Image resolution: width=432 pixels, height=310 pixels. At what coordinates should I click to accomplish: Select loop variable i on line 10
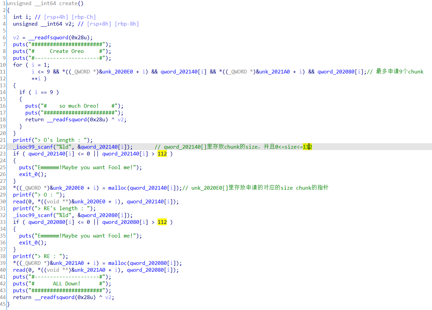click(33, 65)
